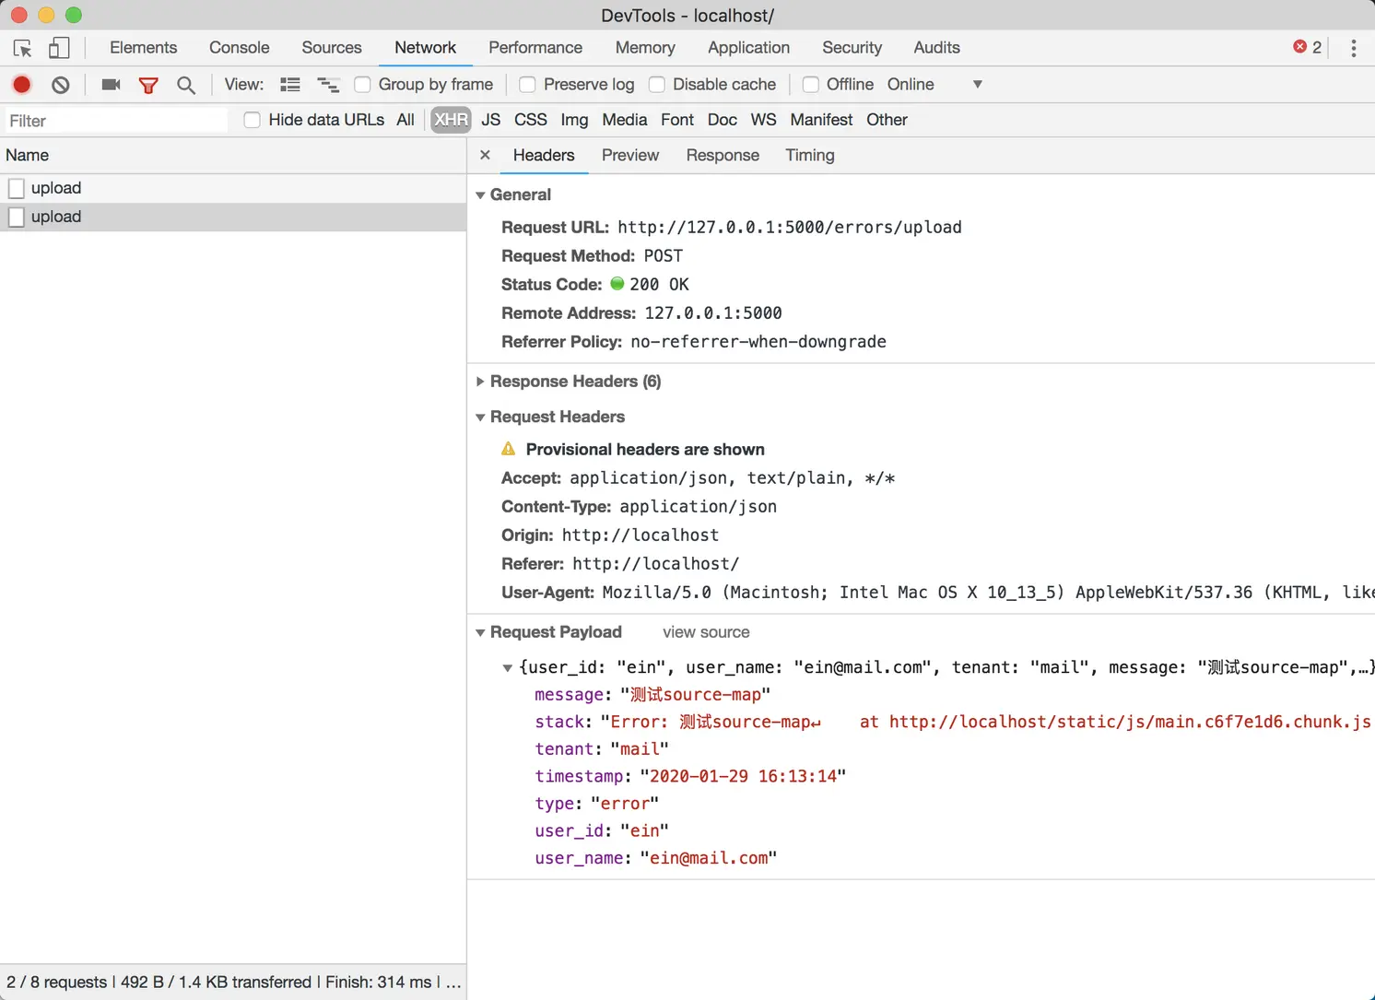Stop recording with the red record button
This screenshot has height=1000, width=1375.
(x=22, y=85)
